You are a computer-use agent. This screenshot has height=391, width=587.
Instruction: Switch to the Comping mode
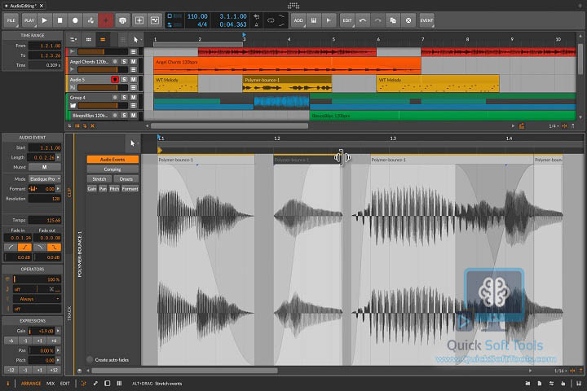(x=113, y=169)
